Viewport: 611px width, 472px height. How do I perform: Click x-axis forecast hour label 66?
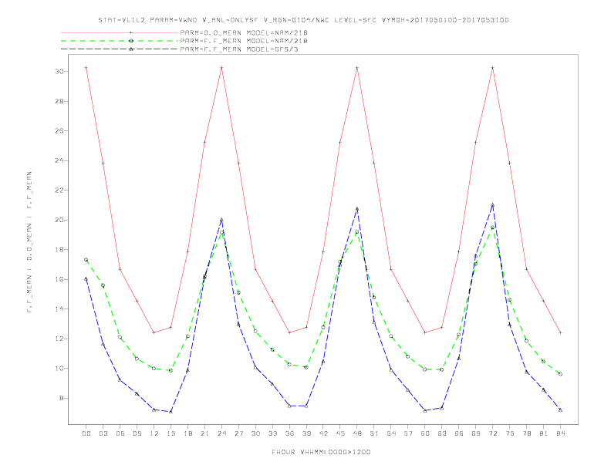[459, 433]
